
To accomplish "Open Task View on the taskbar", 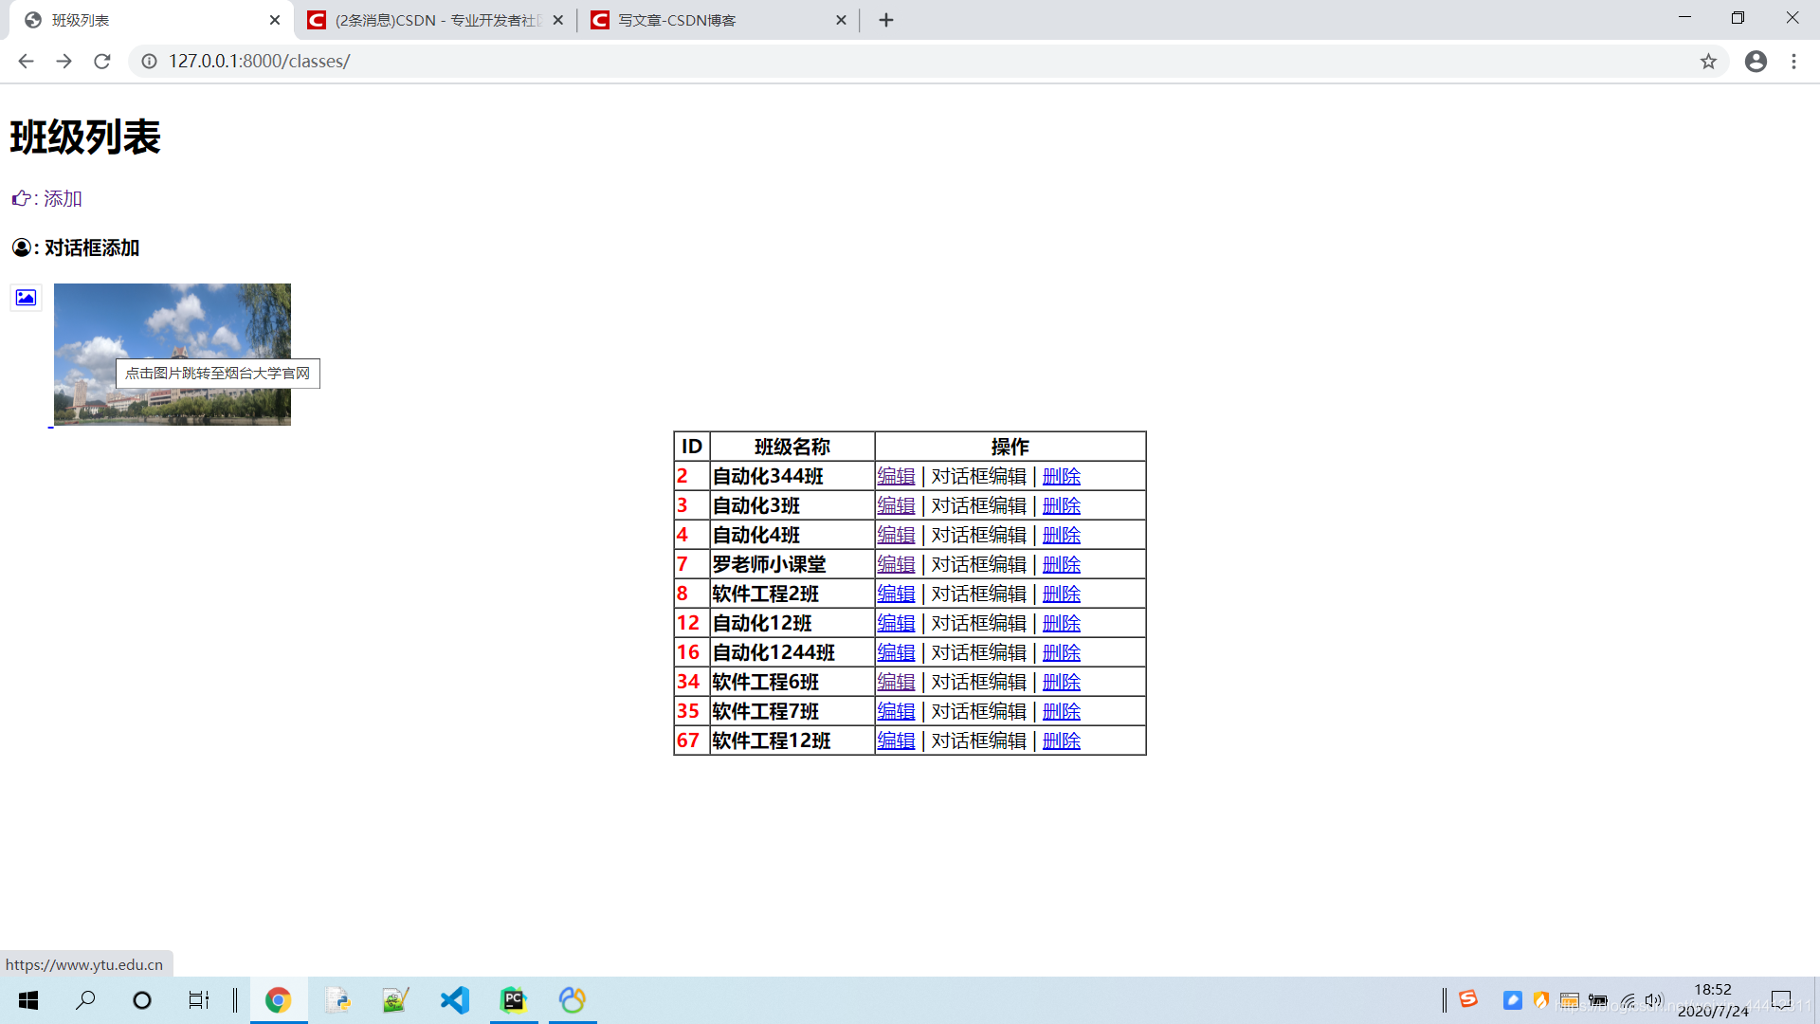I will click(x=198, y=1000).
